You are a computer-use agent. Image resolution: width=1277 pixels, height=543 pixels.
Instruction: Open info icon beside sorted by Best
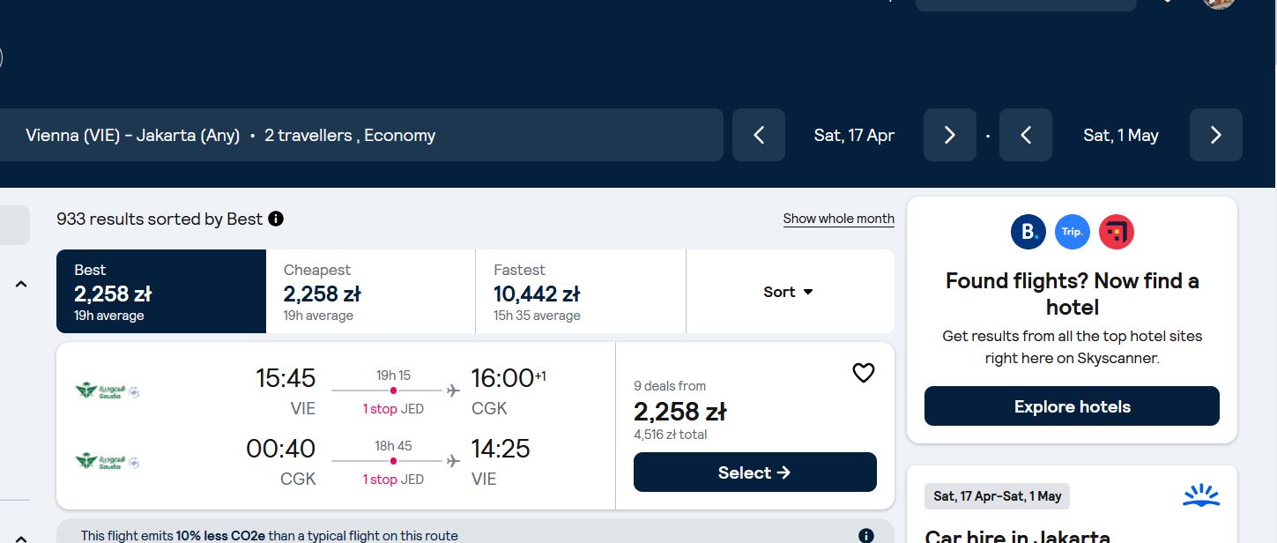pyautogui.click(x=276, y=219)
